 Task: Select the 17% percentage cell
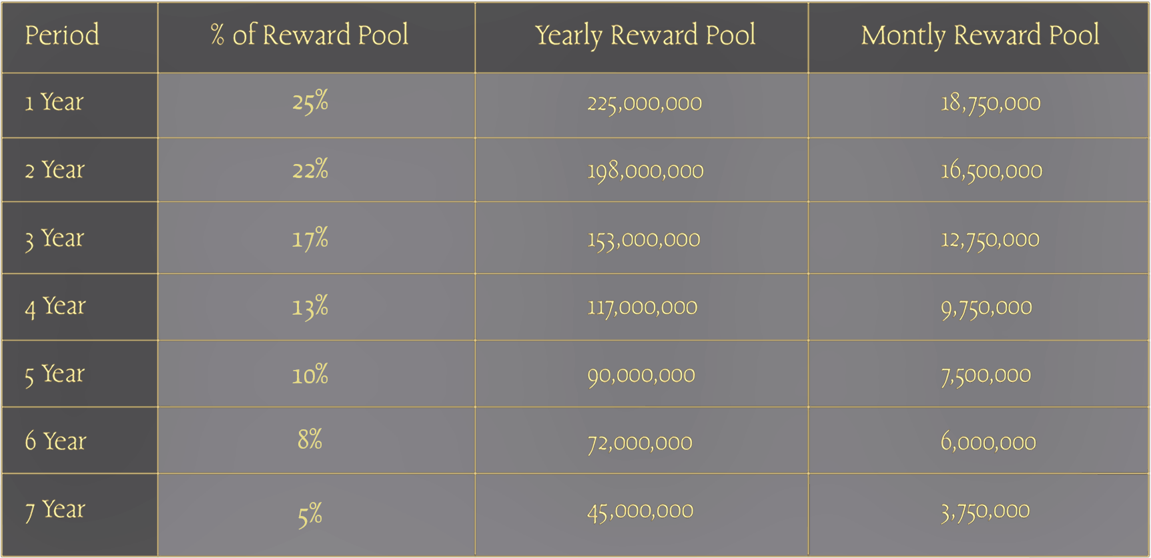(x=310, y=239)
